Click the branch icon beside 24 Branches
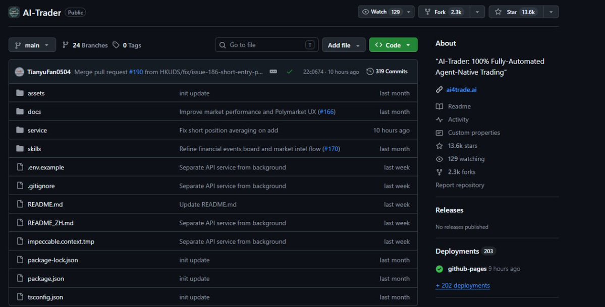The height and width of the screenshot is (307, 605). [66, 45]
